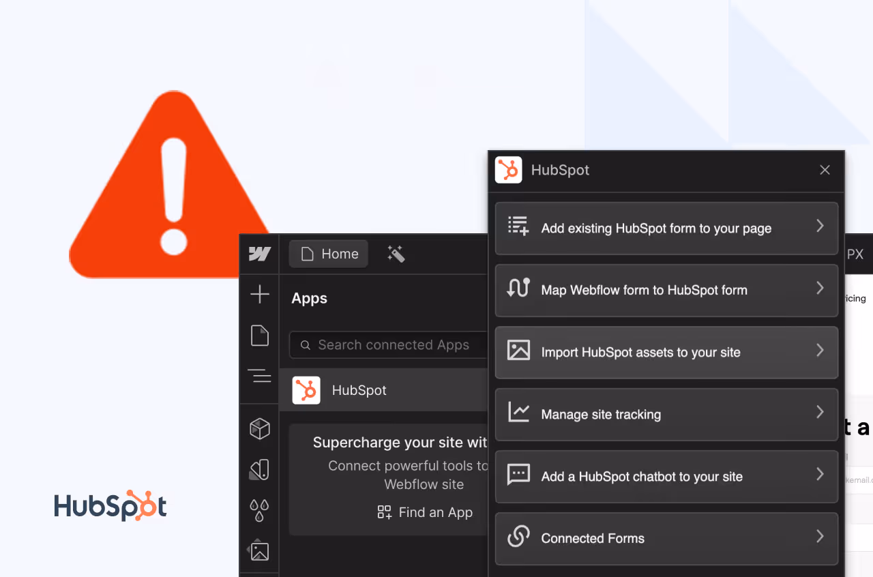Image resolution: width=873 pixels, height=577 pixels.
Task: Click the HubSpot sprocket logo in the panel header
Action: tap(508, 170)
